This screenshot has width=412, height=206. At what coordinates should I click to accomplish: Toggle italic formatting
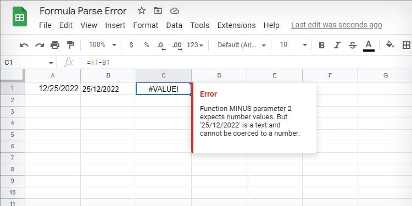(337, 45)
